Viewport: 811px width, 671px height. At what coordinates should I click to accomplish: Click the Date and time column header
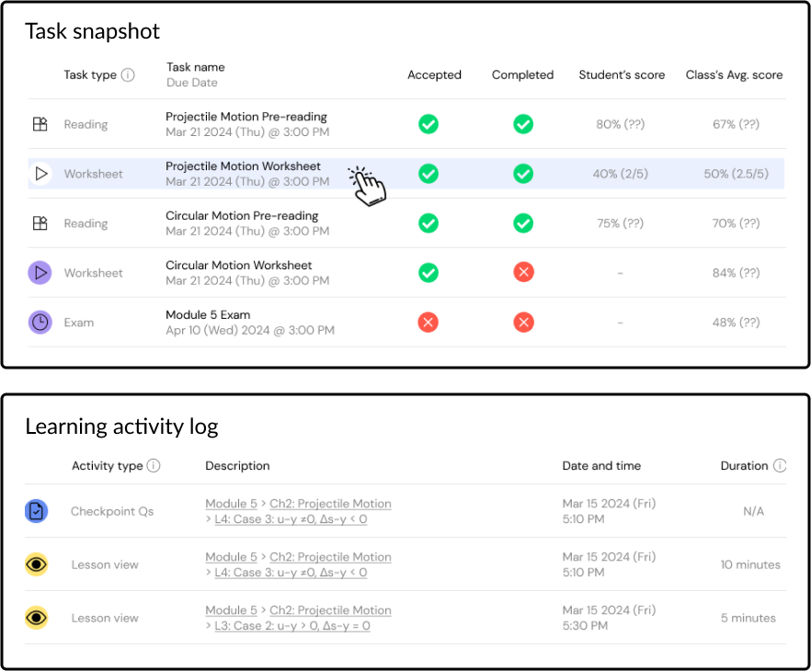coord(601,466)
